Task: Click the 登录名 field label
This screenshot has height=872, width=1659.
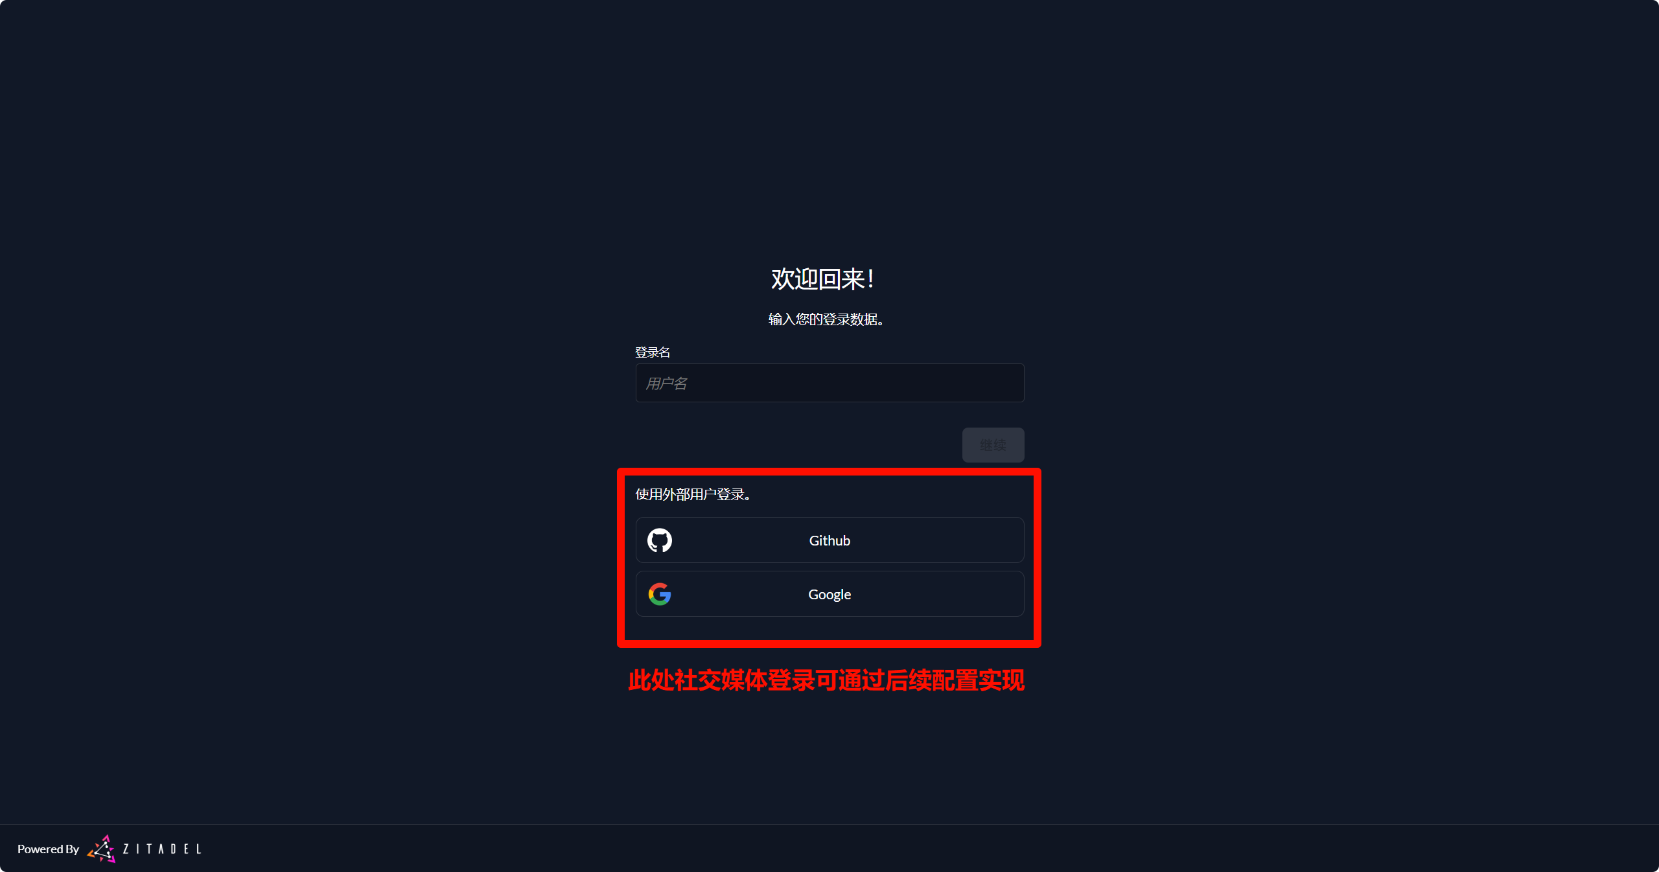Action: coord(653,352)
